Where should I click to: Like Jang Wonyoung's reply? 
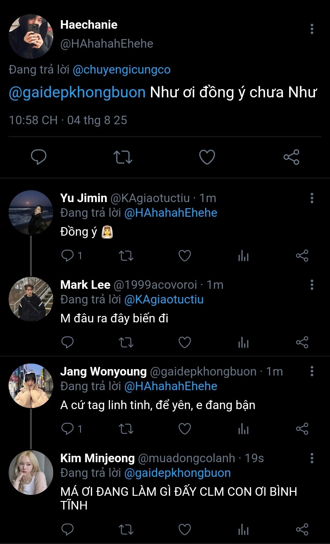click(185, 429)
